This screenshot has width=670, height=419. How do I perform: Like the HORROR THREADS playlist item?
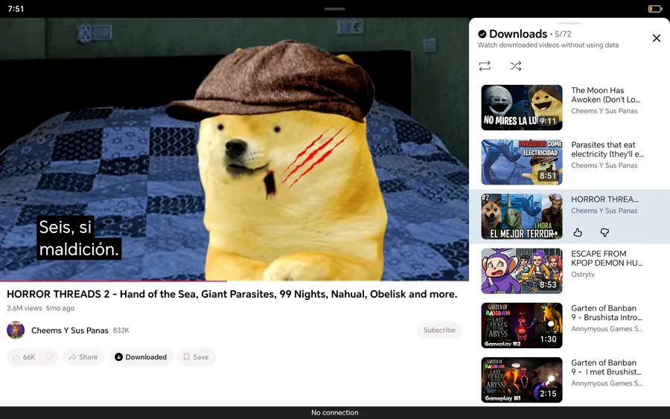click(578, 232)
